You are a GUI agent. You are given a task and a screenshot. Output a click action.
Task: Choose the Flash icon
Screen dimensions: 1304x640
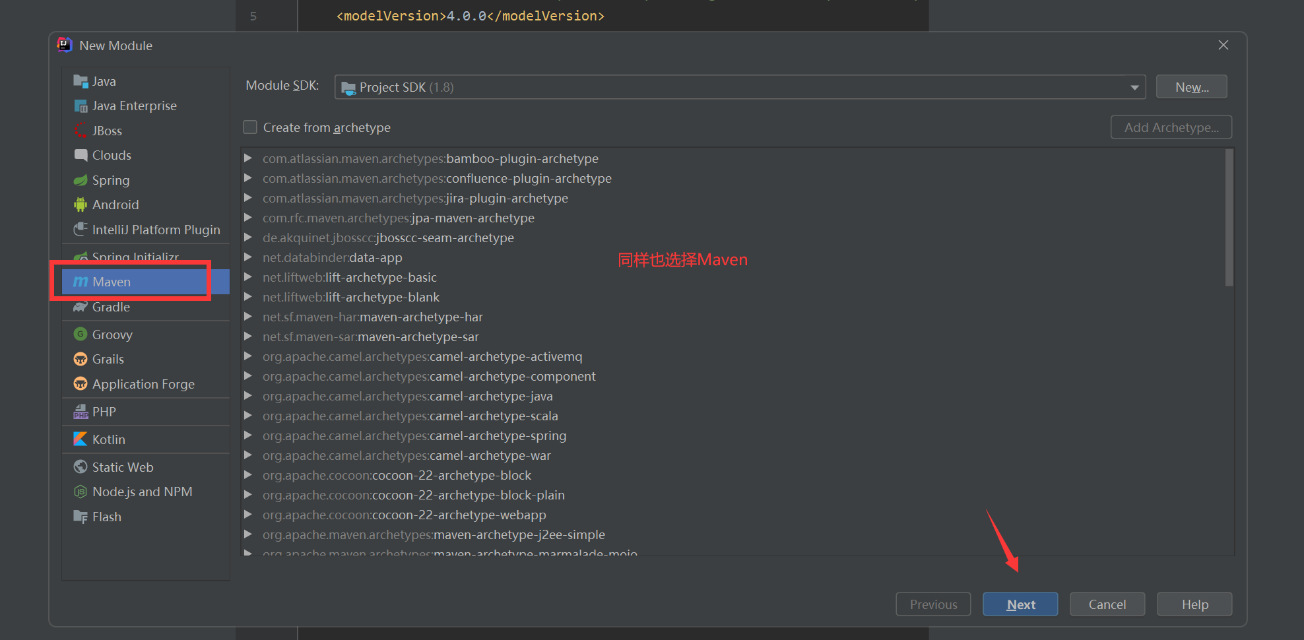[81, 517]
